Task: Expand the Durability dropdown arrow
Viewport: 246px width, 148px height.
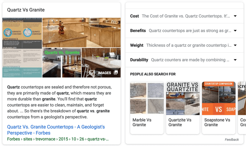Action: [235, 60]
